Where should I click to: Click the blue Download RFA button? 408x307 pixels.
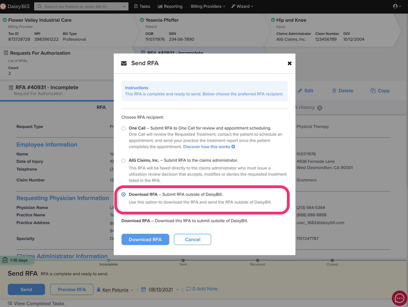coord(145,239)
